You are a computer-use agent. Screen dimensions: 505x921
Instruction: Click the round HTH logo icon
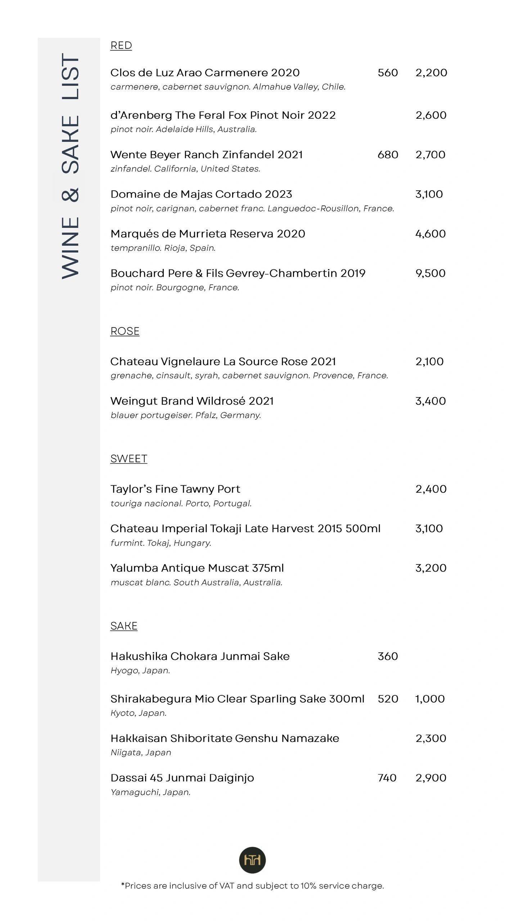(x=252, y=860)
